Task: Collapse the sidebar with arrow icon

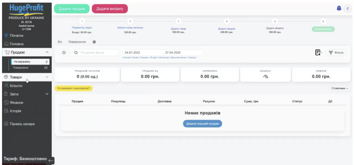Action: pyautogui.click(x=51, y=161)
